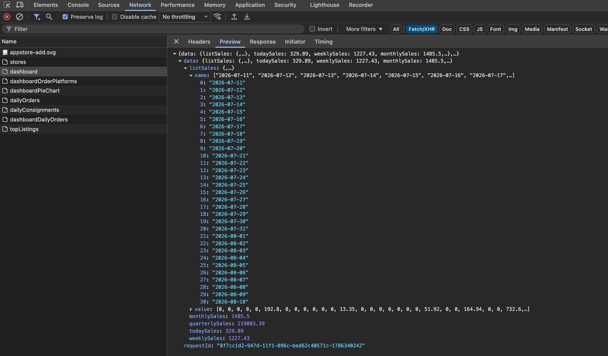Collapse the name array node
Screen dimensions: 608x356
(x=191, y=75)
